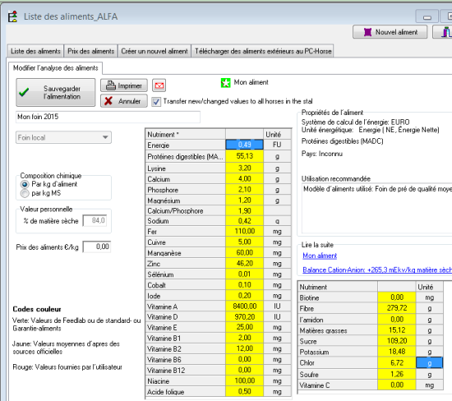Screen dimensions: 452x401
Task: Select the Vitamine C value 0,00
Action: coord(397,385)
